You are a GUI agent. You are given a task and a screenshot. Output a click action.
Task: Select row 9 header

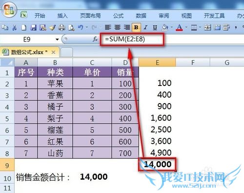(x=7, y=165)
